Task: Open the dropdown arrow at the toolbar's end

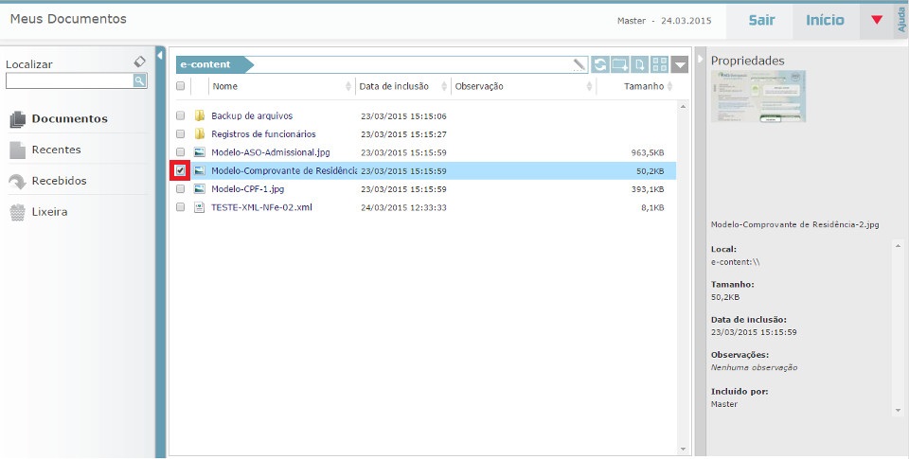Action: pyautogui.click(x=680, y=65)
